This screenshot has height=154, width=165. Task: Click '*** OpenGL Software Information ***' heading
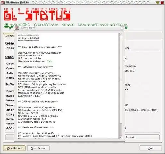point(40,47)
